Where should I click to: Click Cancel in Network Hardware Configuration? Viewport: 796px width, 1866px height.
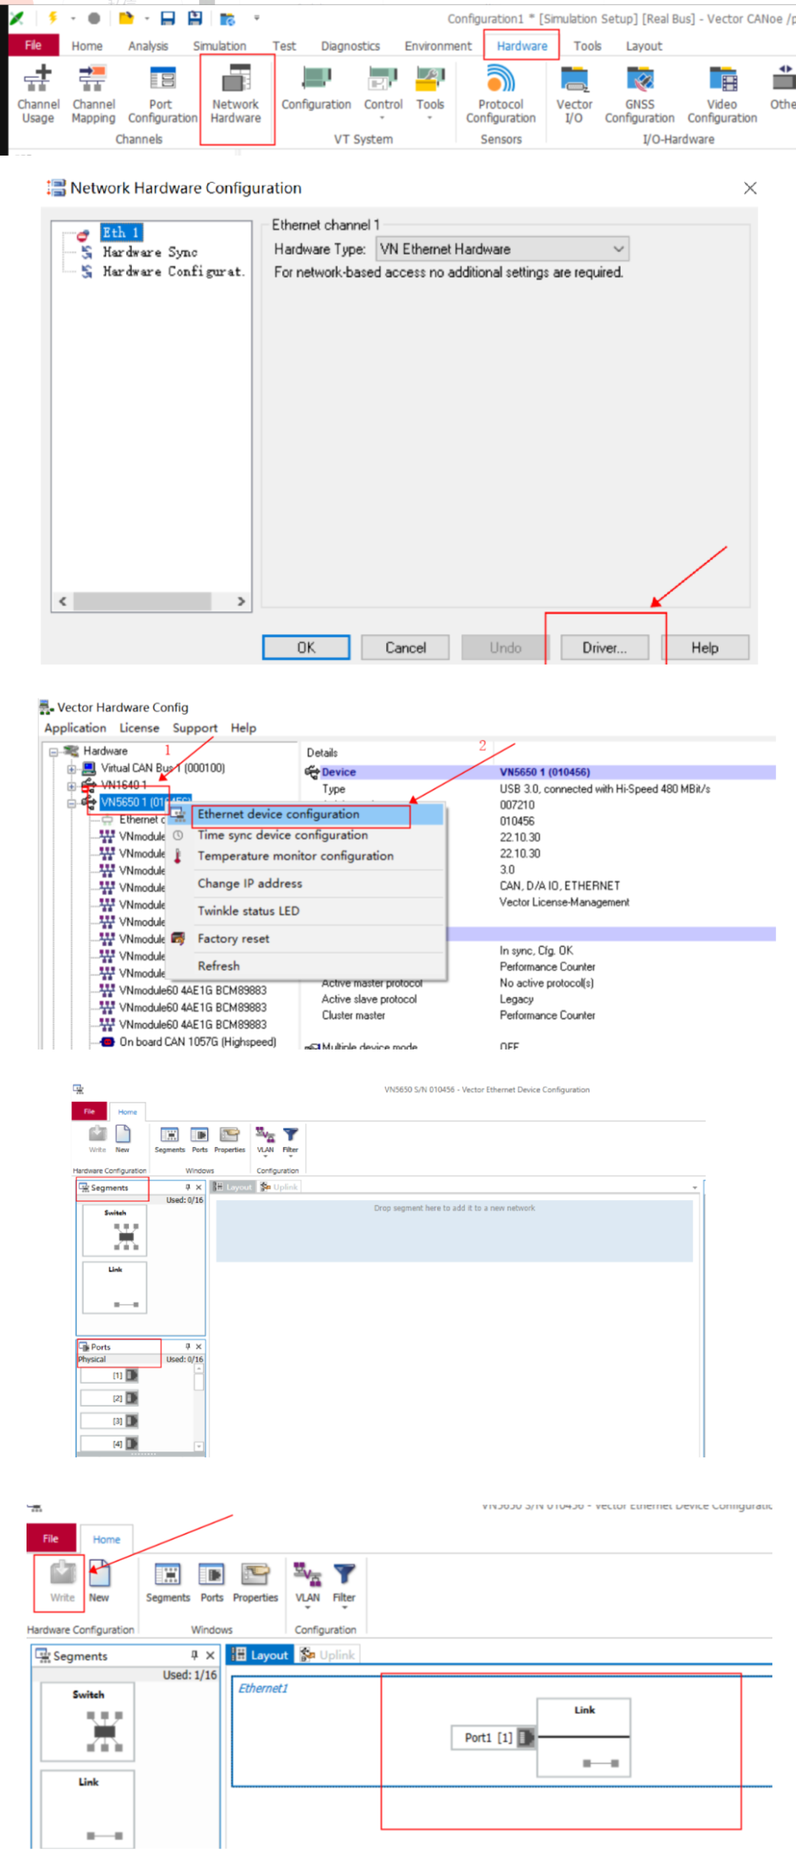click(x=405, y=648)
